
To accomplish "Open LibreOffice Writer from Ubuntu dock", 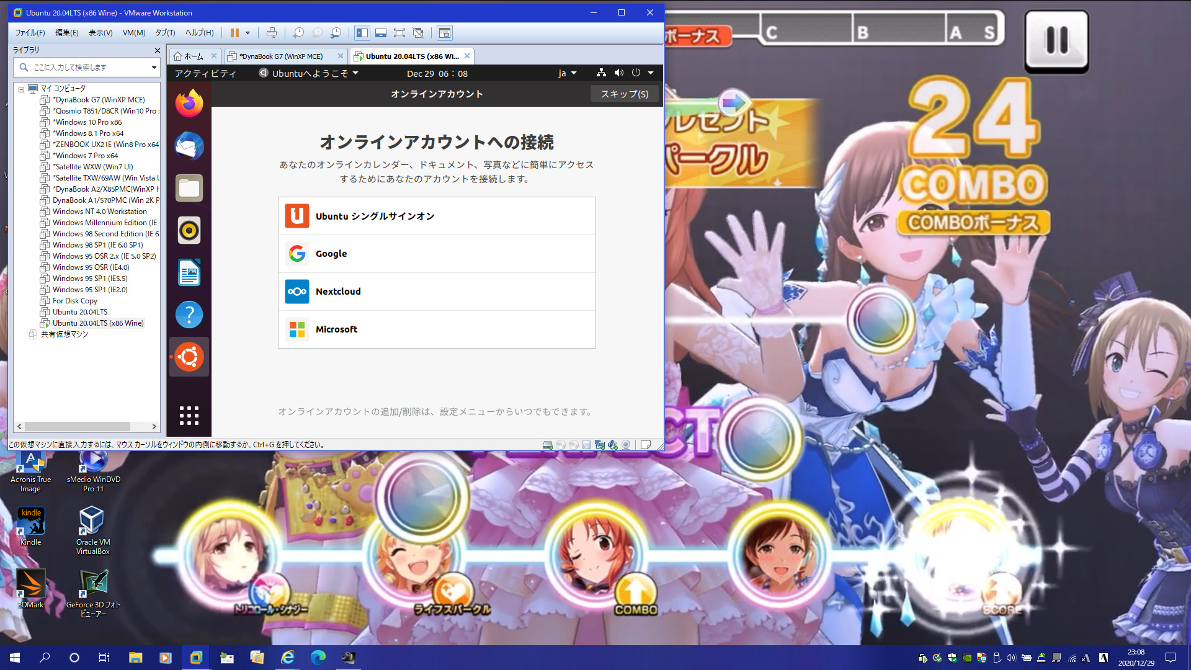I will 189,272.
